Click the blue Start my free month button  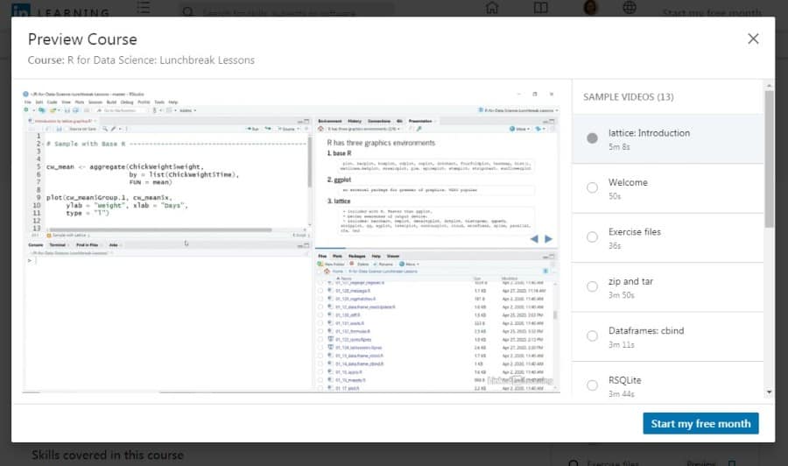pyautogui.click(x=700, y=423)
